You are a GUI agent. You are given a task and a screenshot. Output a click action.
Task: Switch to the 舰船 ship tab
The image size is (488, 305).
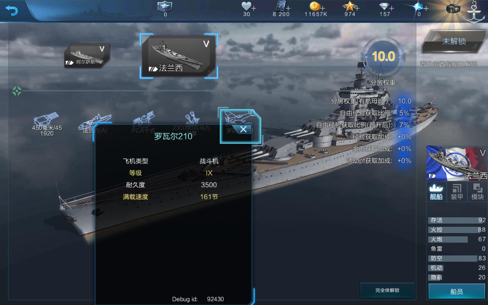pos(436,192)
